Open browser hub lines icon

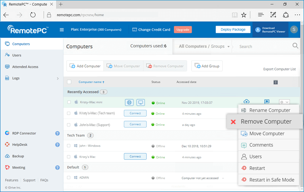[x=261, y=15]
